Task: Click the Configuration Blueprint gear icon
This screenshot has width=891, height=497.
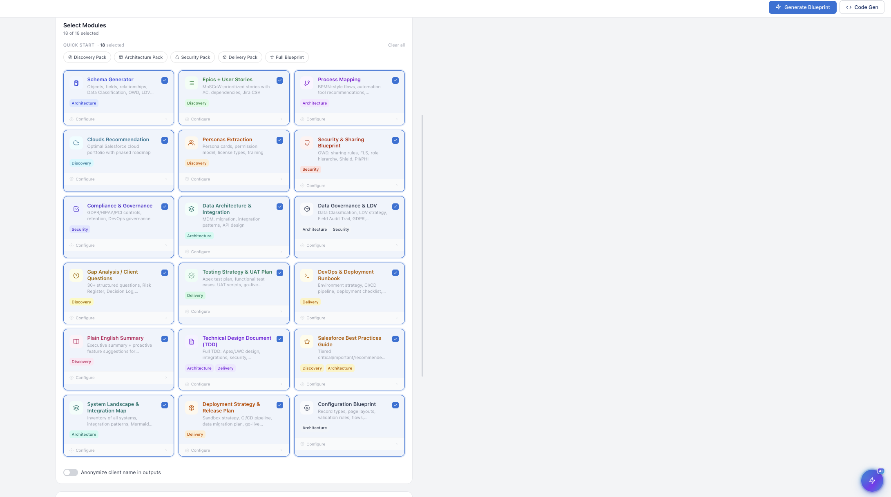Action: [x=307, y=408]
